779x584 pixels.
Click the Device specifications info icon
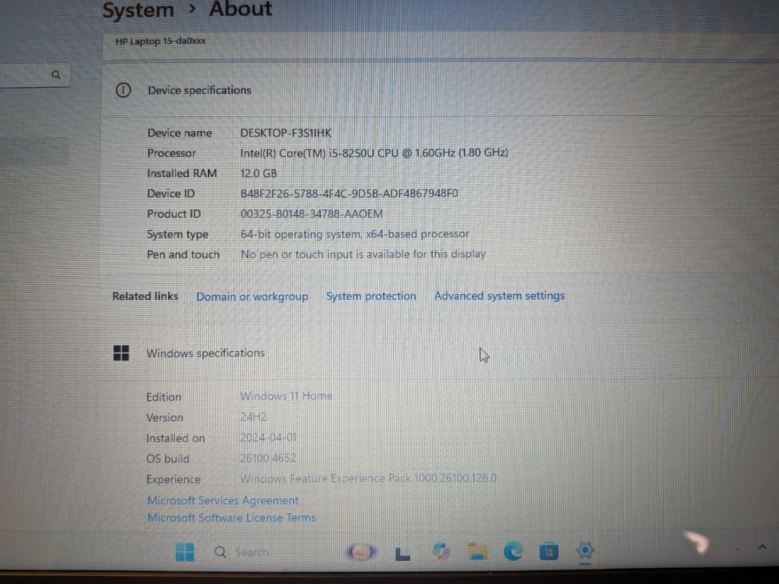coord(123,90)
